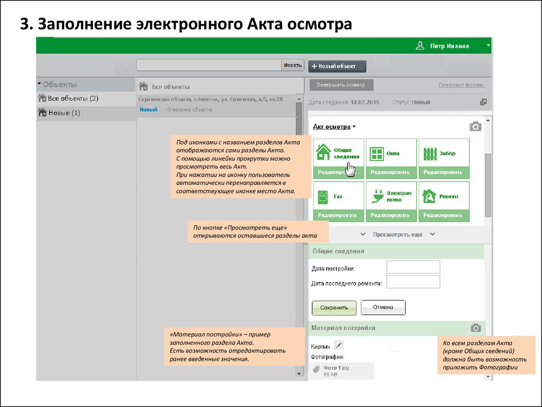Click the act panel vertical scrollbar
The height and width of the screenshot is (407, 542).
pos(488,185)
